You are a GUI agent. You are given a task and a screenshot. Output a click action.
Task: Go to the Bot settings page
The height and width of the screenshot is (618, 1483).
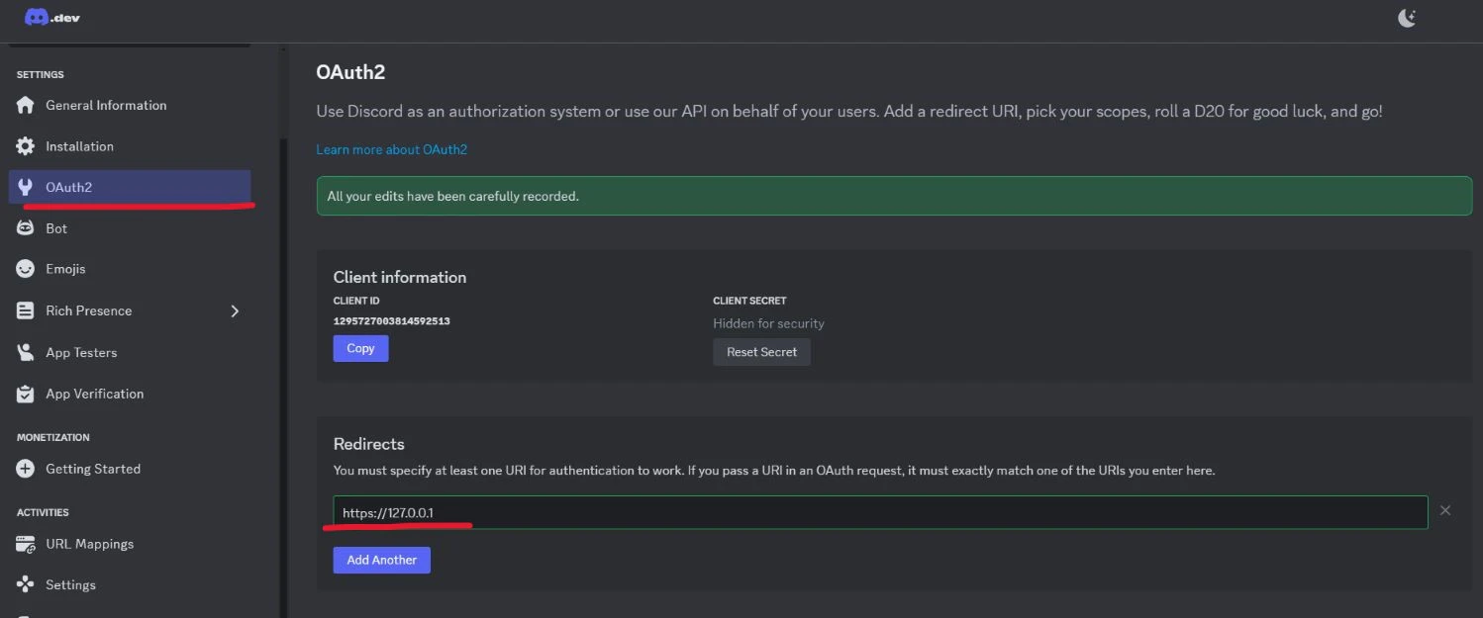(130, 228)
